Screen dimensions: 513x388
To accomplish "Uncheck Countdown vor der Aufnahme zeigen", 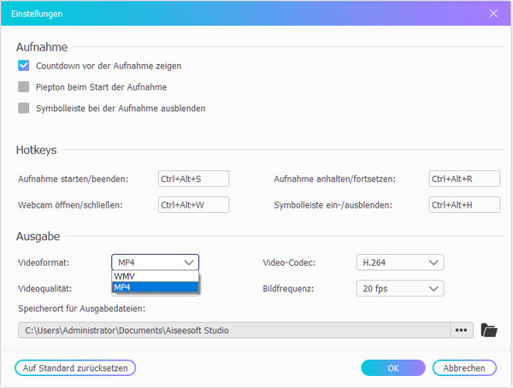I will click(x=24, y=65).
